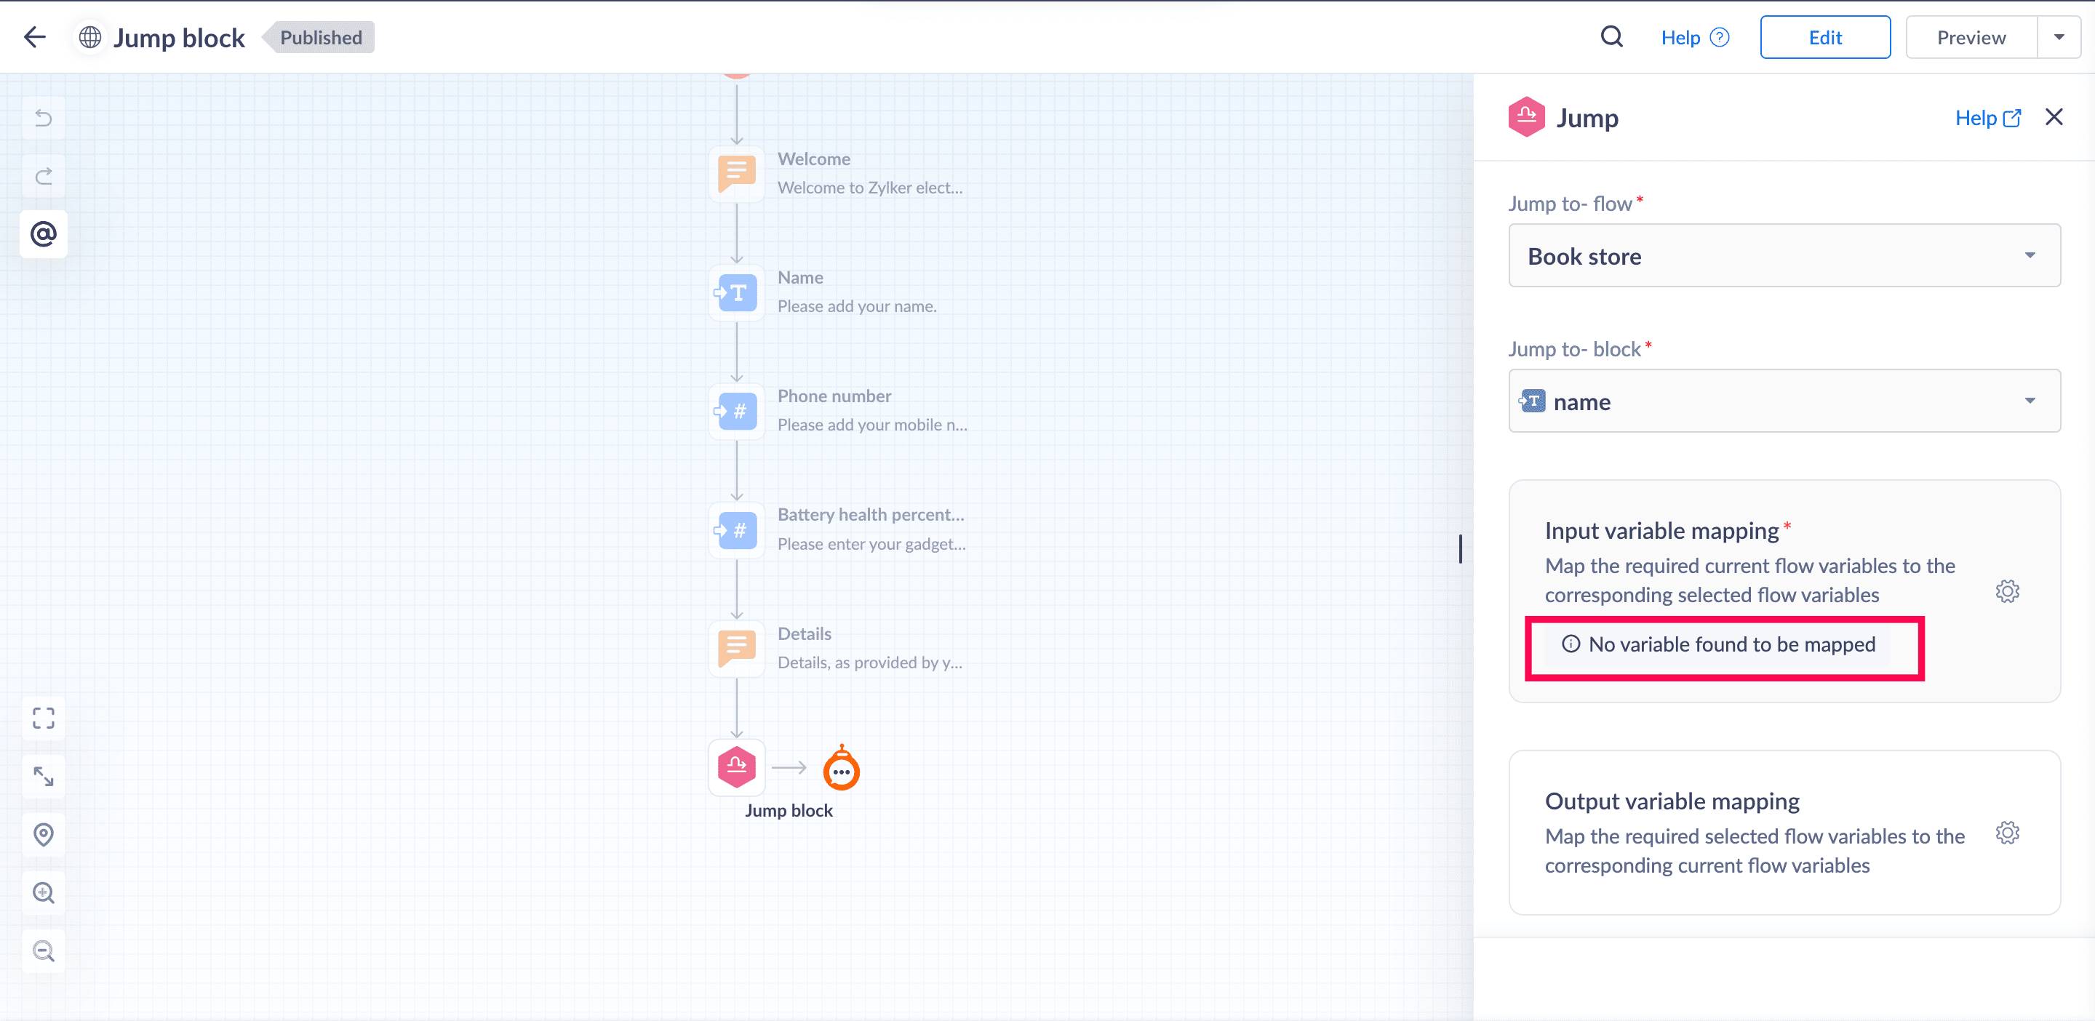Click 'Please add your name.' text
This screenshot has width=2095, height=1021.
pyautogui.click(x=856, y=305)
